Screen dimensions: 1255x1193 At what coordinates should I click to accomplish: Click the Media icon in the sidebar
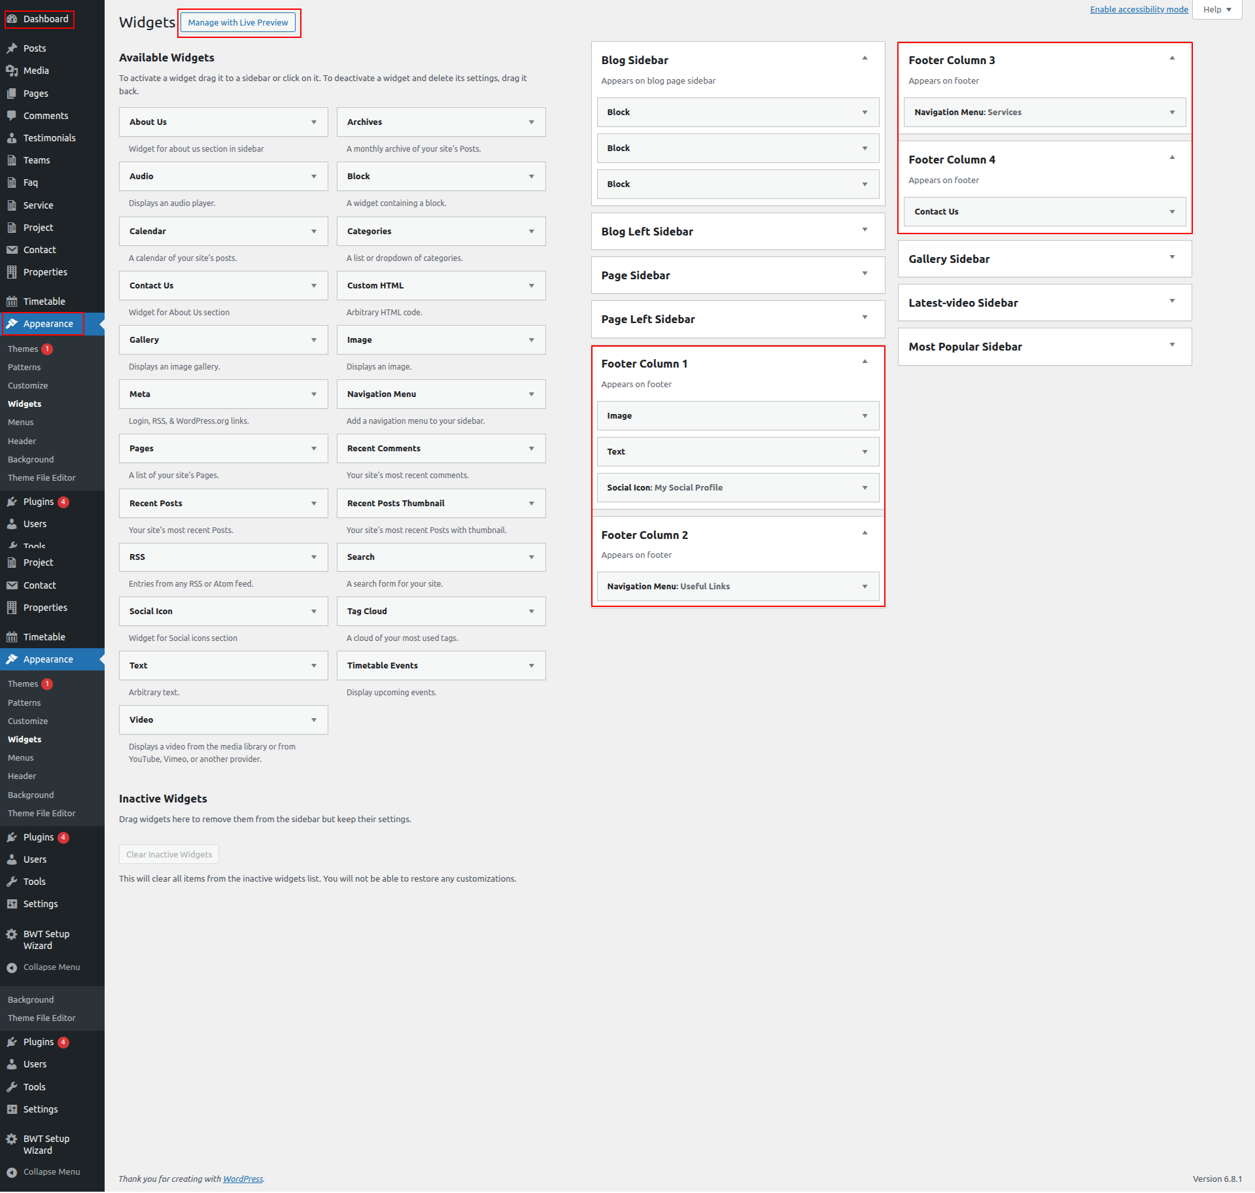(12, 71)
